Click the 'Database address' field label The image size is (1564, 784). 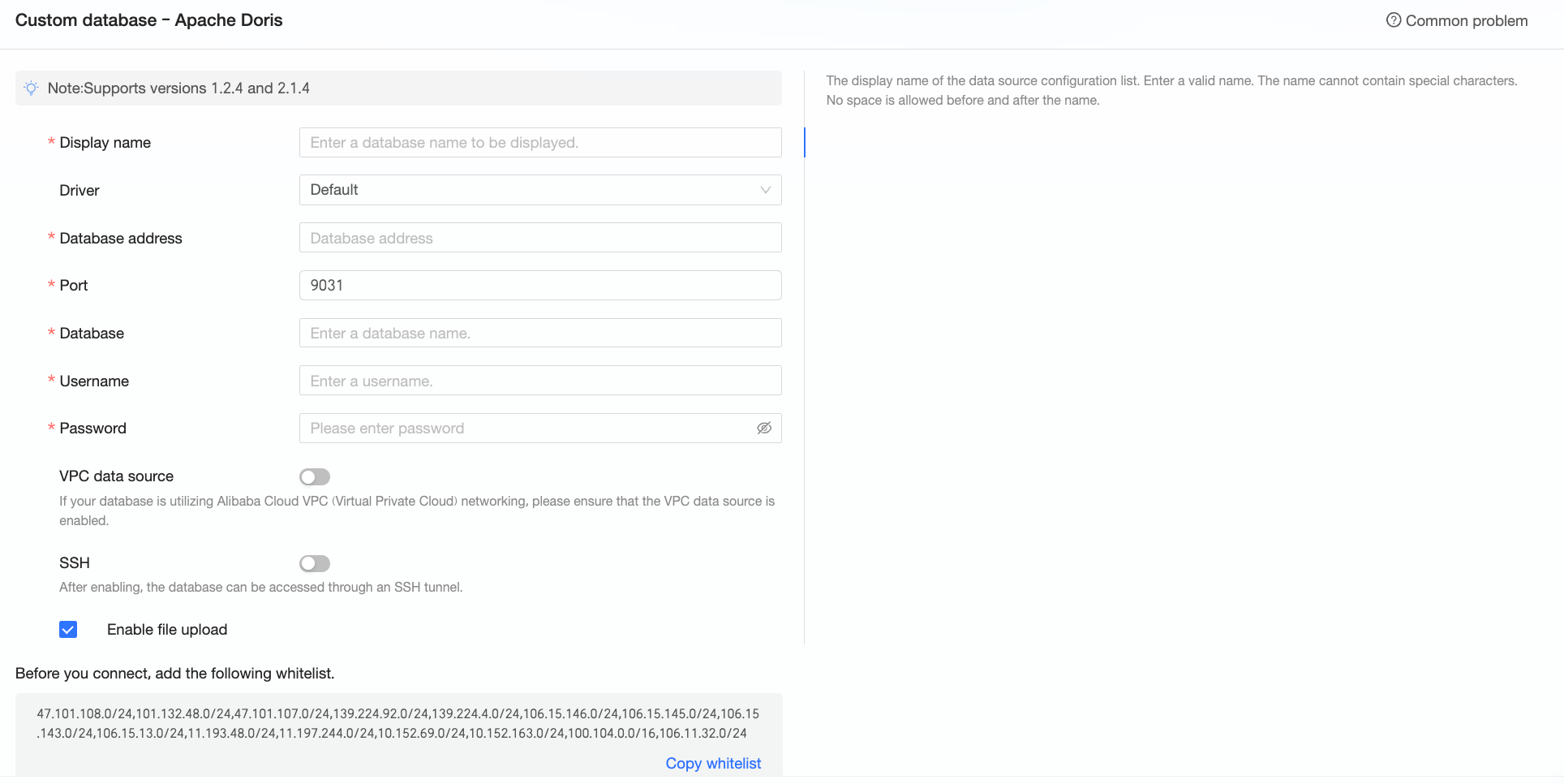pyautogui.click(x=121, y=239)
